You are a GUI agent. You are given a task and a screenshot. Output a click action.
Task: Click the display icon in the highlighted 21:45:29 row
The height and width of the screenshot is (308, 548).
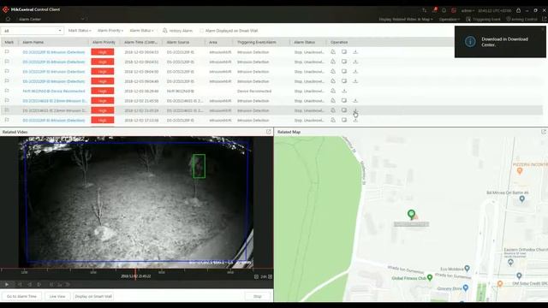click(x=344, y=110)
